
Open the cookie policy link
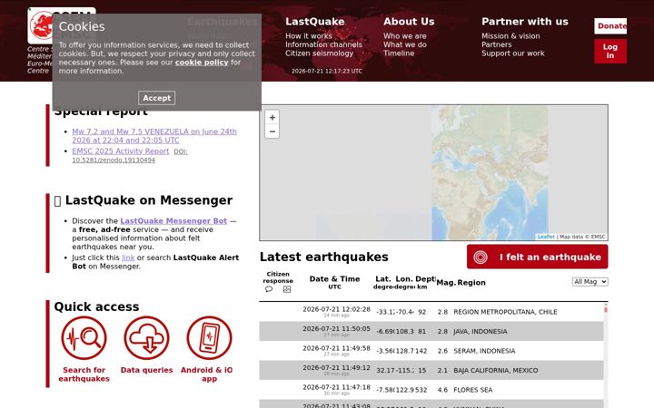(x=202, y=63)
